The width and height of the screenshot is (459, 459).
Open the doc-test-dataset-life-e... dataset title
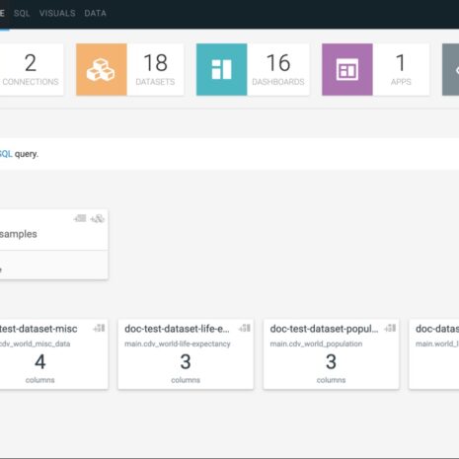click(177, 329)
